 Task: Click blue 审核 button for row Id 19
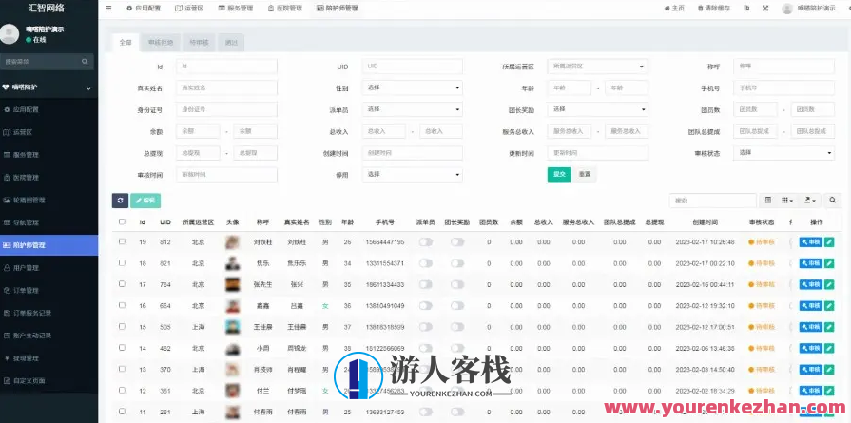811,241
